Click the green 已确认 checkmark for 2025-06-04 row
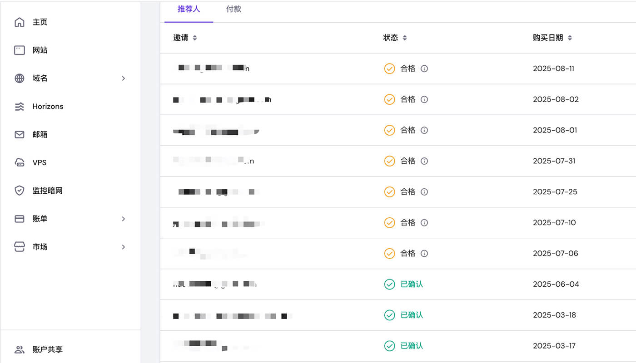 (x=389, y=284)
